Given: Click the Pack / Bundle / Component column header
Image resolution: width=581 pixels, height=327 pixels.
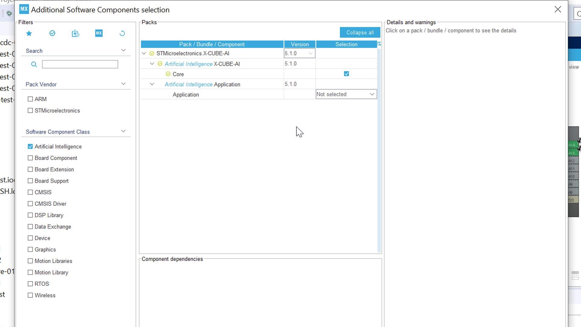Looking at the screenshot, I should click(212, 45).
